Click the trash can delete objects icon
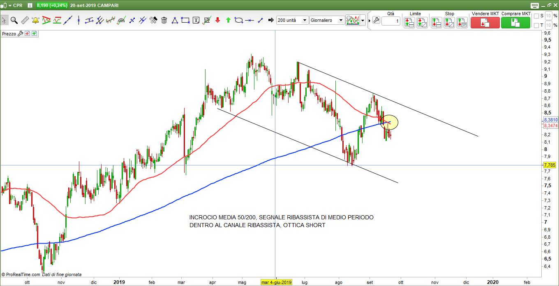559x286 pixels. pos(164,20)
